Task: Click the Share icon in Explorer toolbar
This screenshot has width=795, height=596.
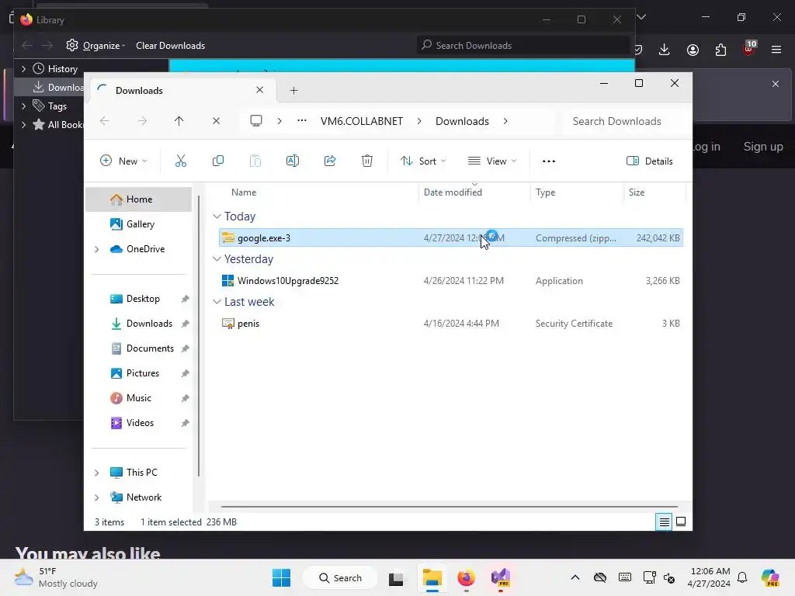Action: click(x=330, y=161)
